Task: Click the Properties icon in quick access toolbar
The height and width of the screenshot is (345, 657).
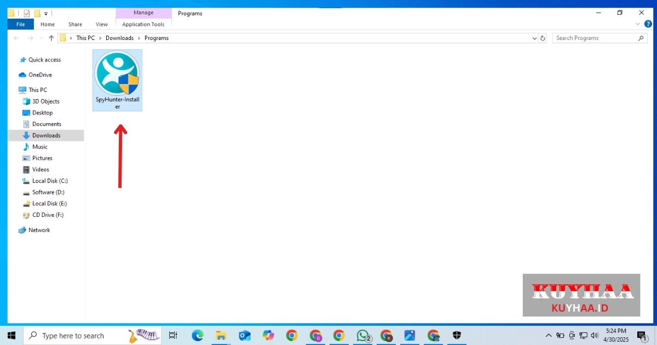Action: tap(27, 13)
